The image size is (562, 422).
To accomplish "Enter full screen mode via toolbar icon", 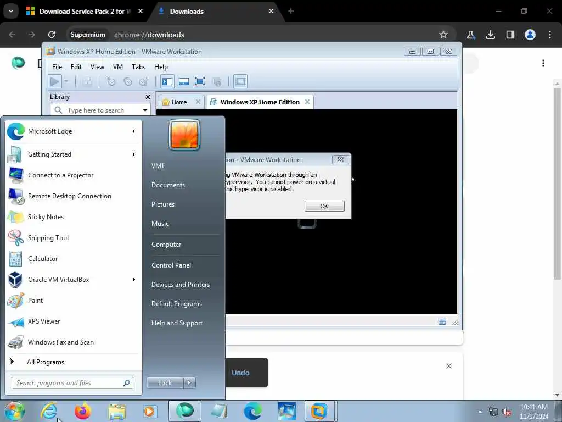I will tap(200, 81).
